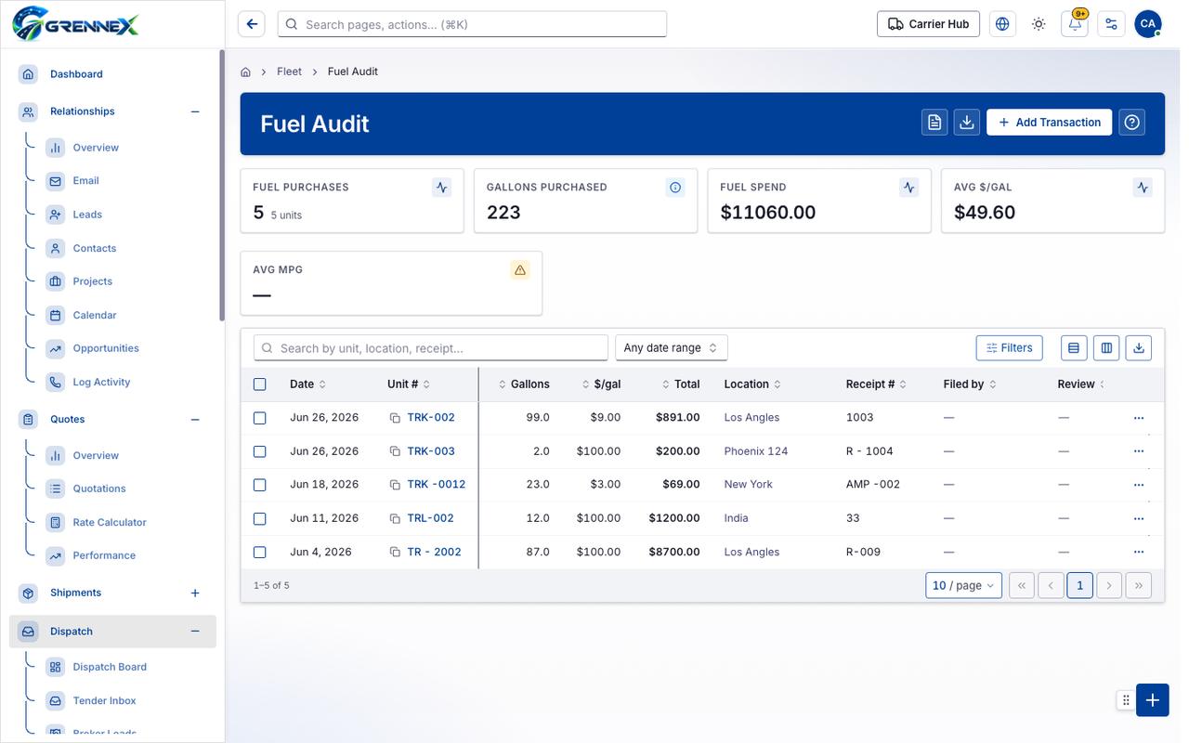Focus the search by unit, location field

(x=431, y=348)
